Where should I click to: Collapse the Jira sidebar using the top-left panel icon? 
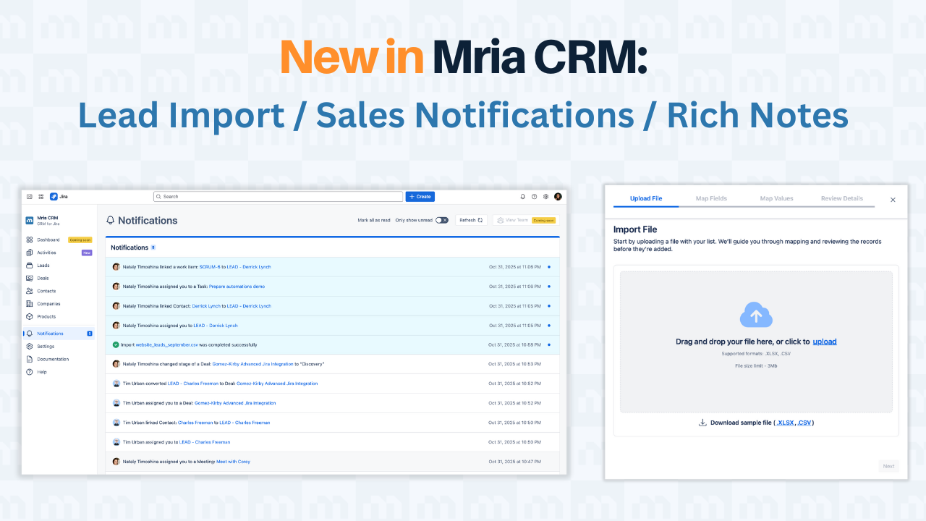pyautogui.click(x=30, y=197)
